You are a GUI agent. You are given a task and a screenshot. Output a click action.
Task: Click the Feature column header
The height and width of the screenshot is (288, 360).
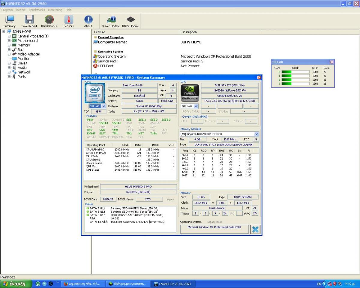click(x=136, y=32)
